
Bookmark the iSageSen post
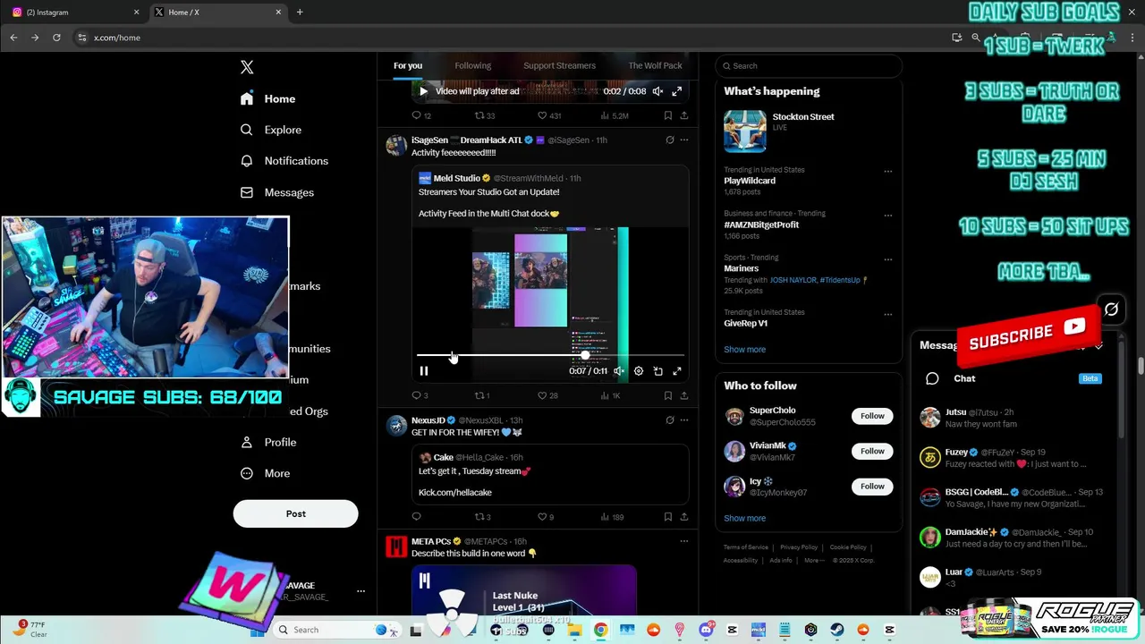(x=668, y=395)
